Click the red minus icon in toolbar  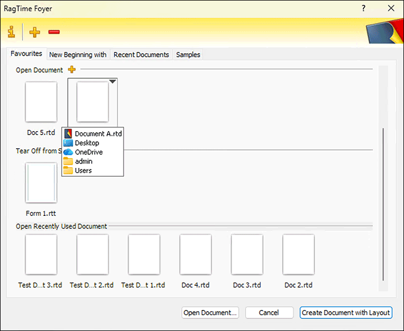[54, 32]
